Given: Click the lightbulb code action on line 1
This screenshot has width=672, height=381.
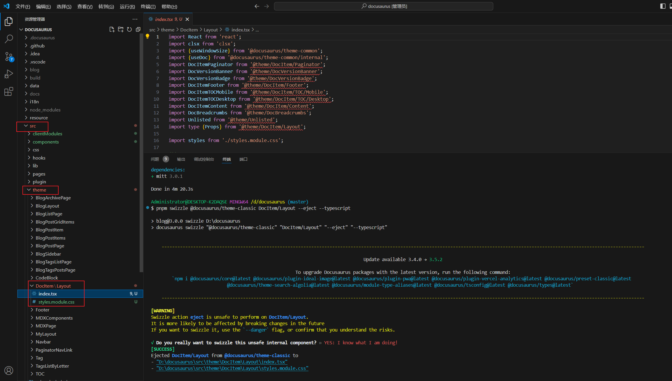Looking at the screenshot, I should pyautogui.click(x=148, y=36).
